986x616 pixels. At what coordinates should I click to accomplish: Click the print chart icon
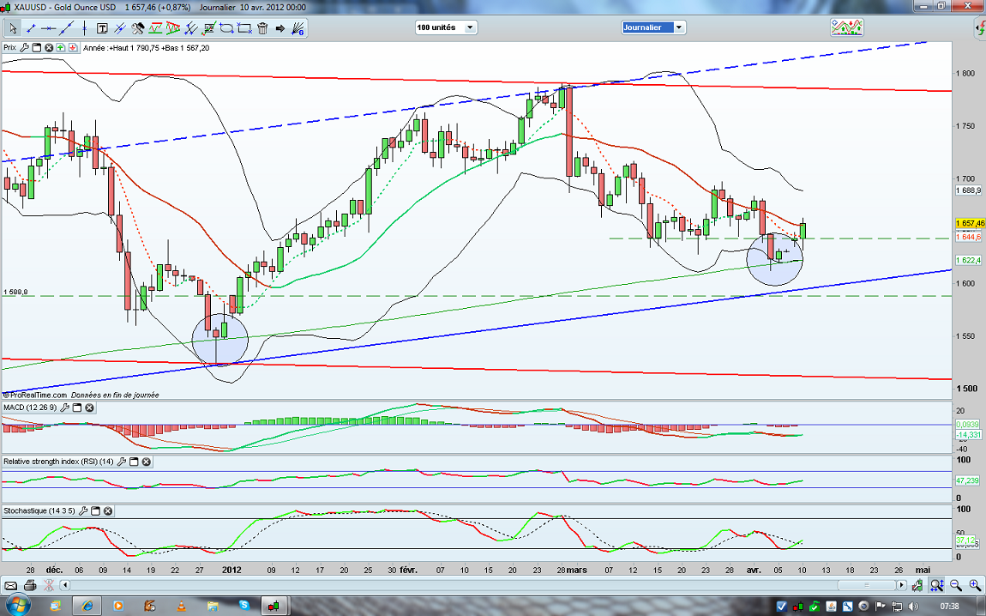[29, 585]
